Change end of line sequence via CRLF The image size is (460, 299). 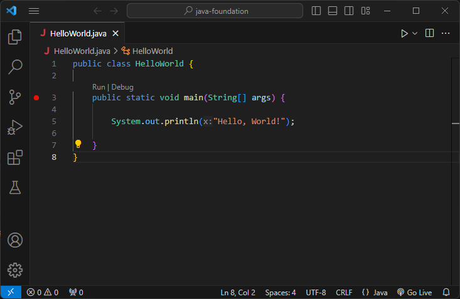point(344,293)
